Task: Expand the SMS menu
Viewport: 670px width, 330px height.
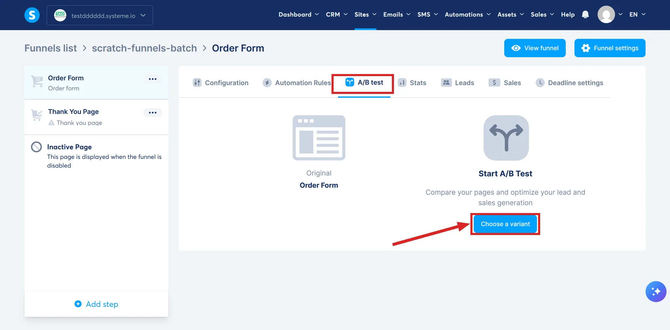Action: click(427, 14)
